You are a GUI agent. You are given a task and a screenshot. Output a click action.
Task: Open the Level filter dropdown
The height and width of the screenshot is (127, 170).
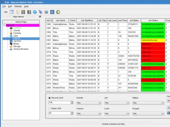117,114
